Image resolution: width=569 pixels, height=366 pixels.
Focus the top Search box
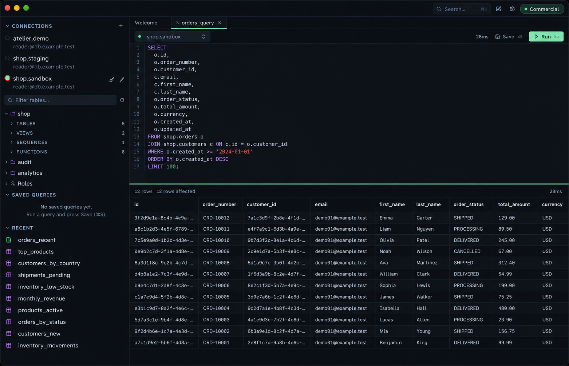coord(462,9)
